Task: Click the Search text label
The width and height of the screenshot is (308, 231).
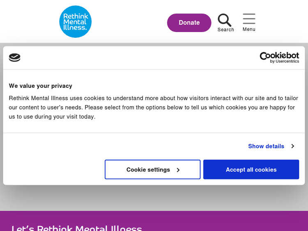Action: 226,30
